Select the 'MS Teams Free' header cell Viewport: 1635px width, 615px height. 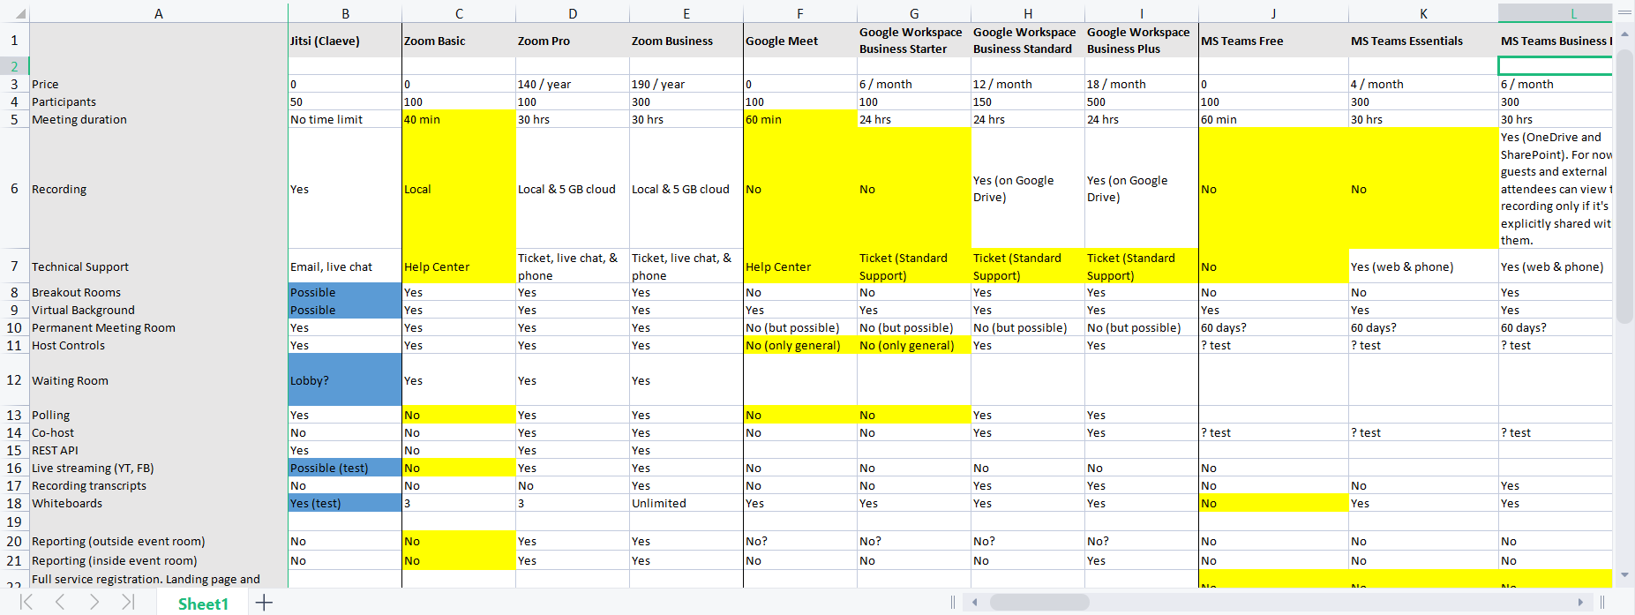(1273, 41)
